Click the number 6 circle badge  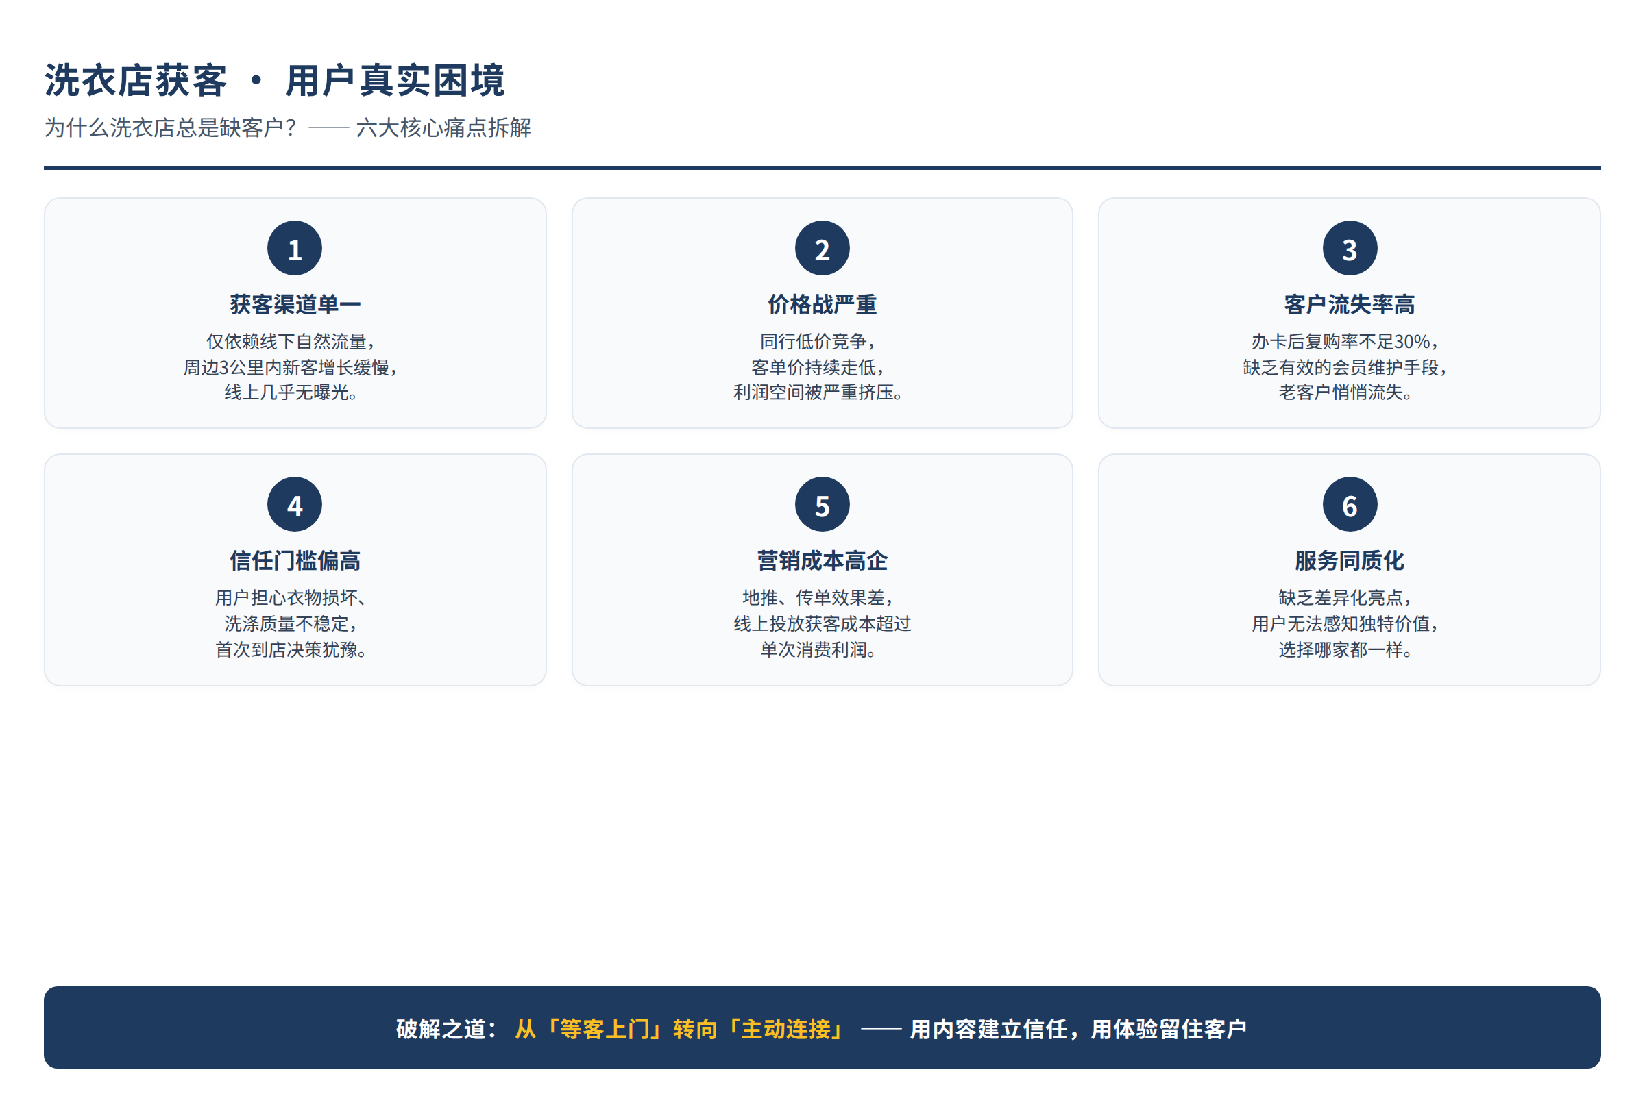pos(1349,505)
